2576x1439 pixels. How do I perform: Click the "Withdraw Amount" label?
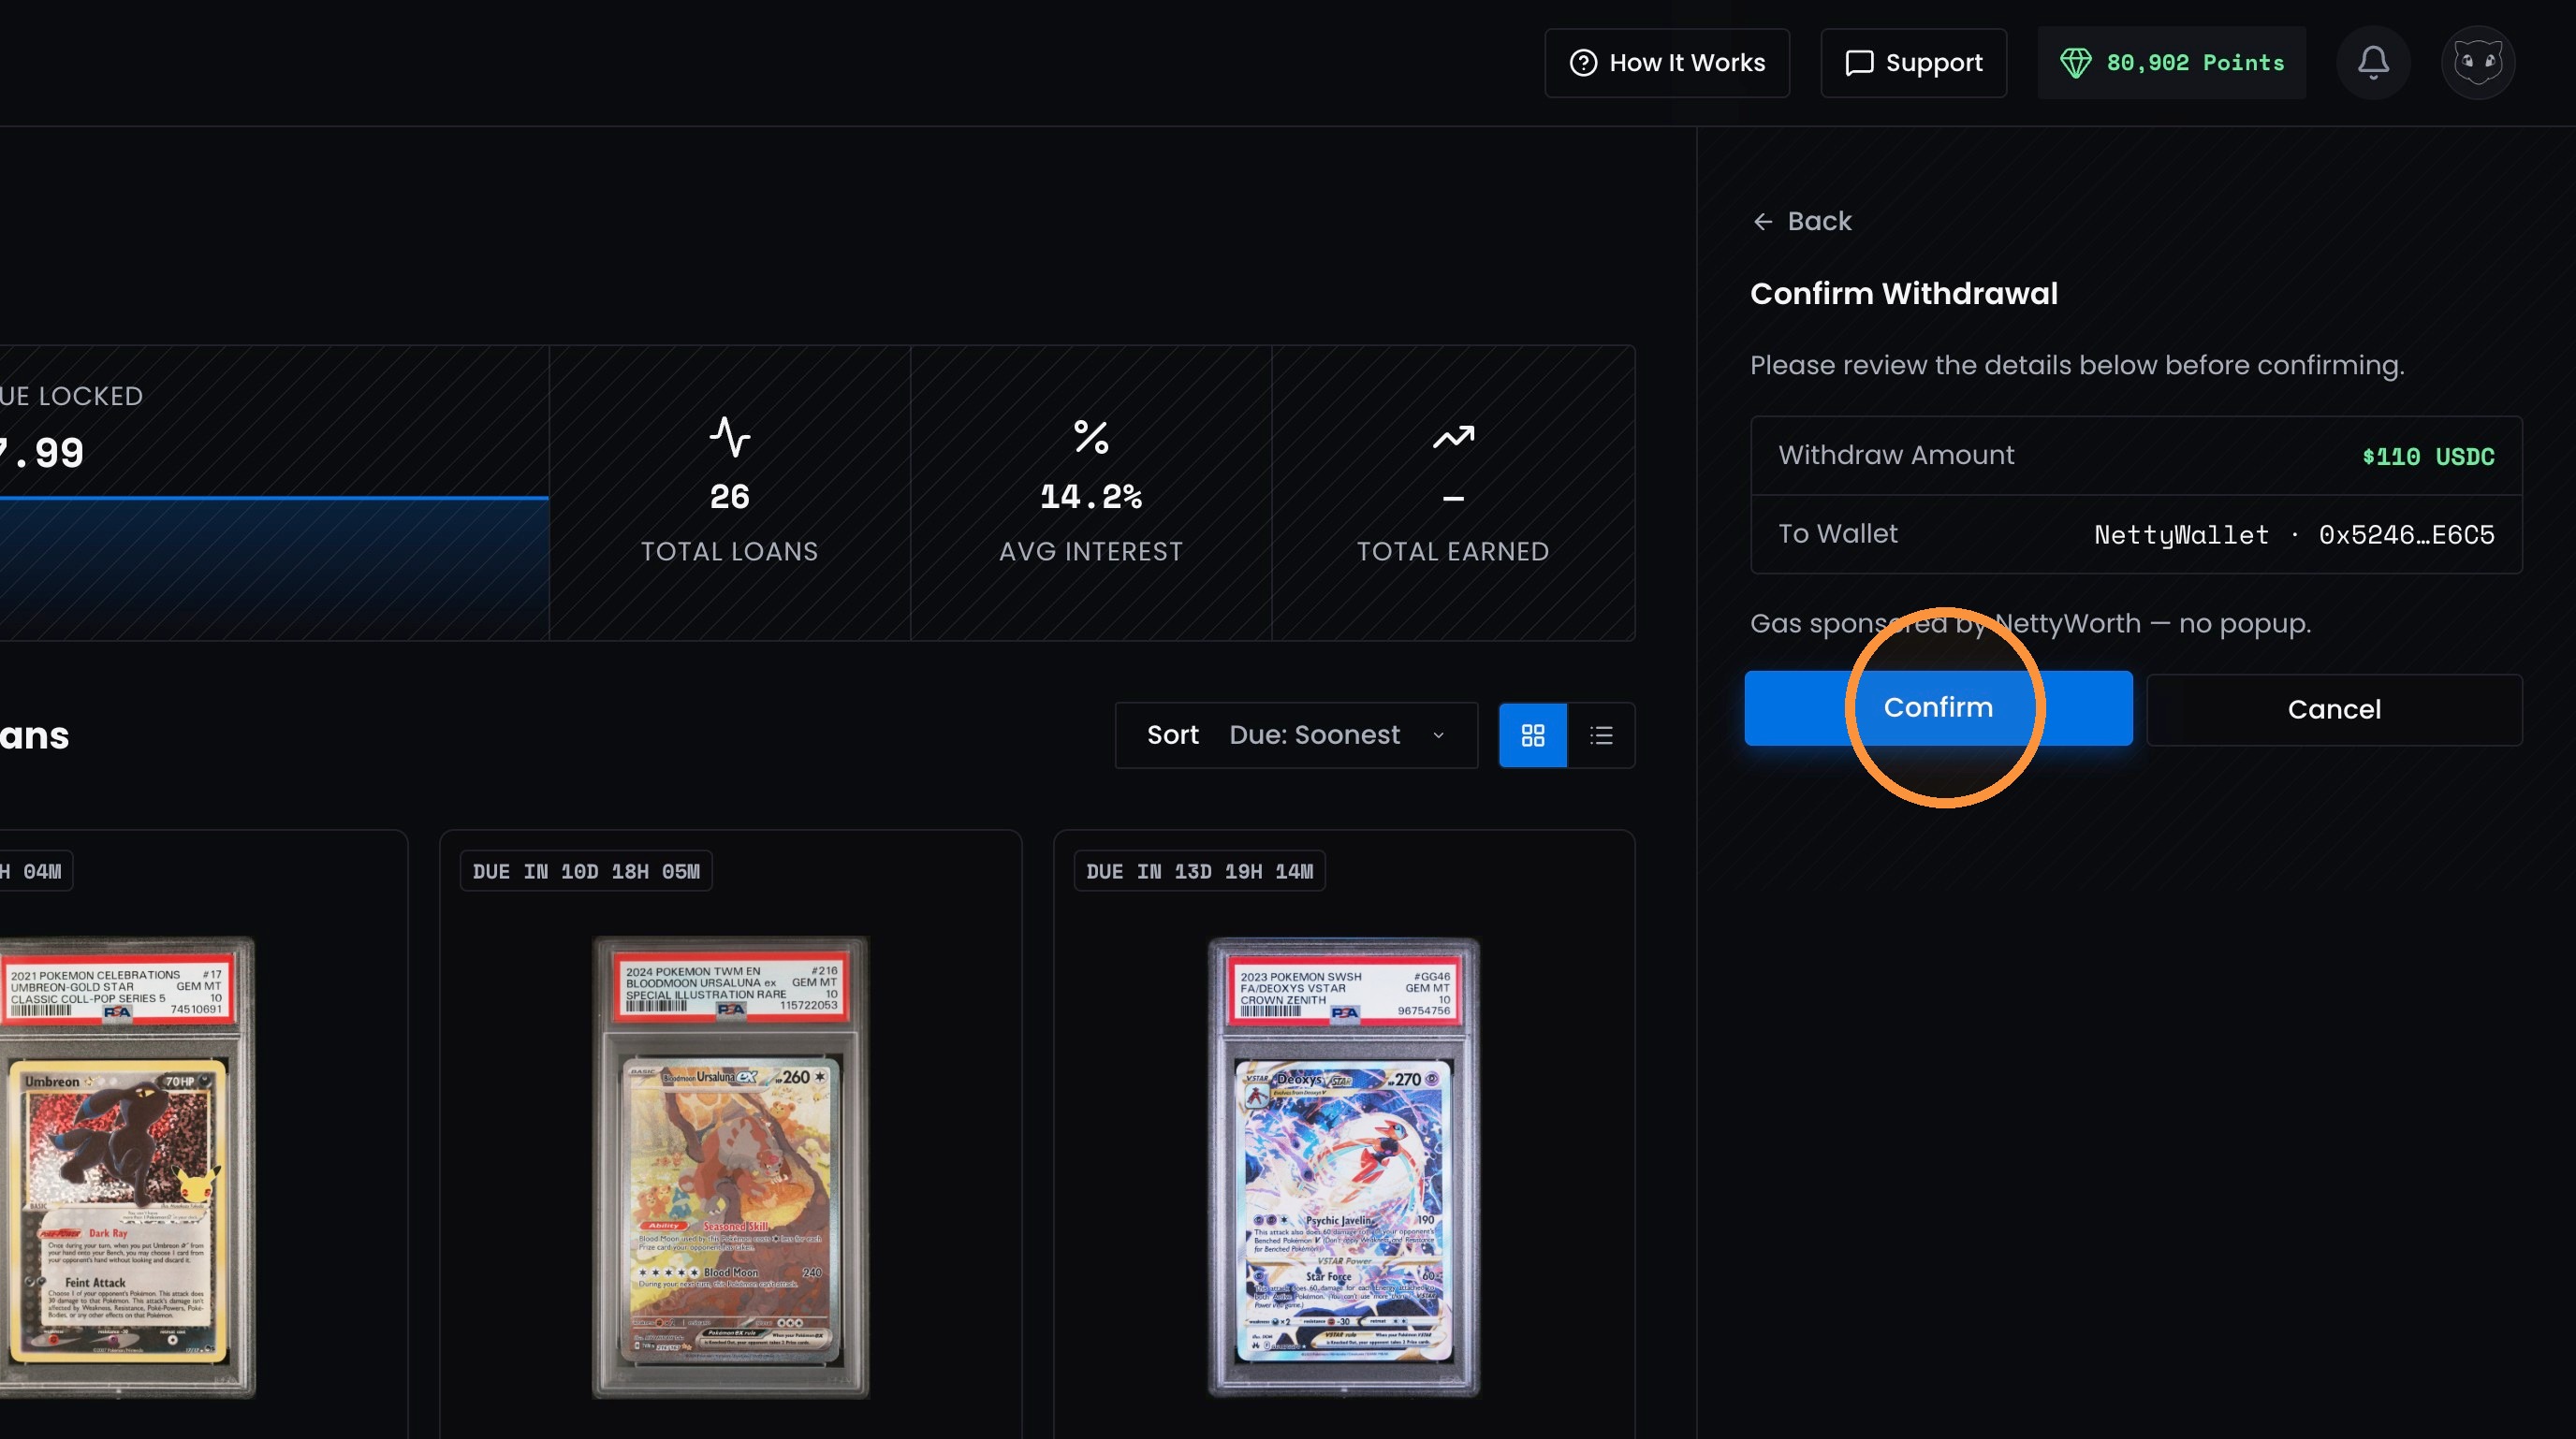click(x=1896, y=455)
